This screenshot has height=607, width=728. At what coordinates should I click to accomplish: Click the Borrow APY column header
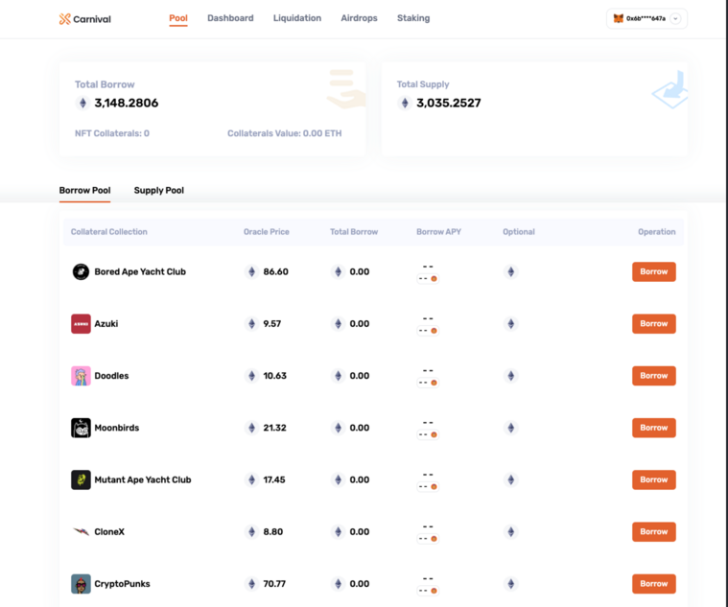tap(438, 231)
